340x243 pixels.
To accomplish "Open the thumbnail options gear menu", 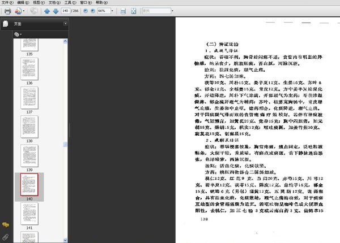I will (x=18, y=34).
